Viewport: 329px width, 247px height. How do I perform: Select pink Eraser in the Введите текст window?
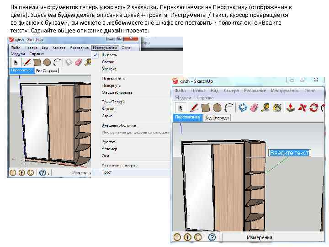pyautogui.click(x=254, y=107)
